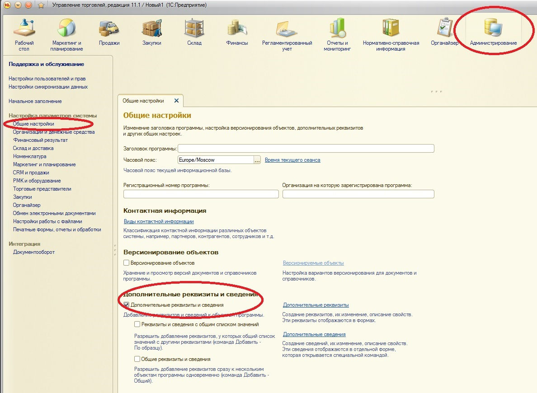
Task: Focus the Заголовок программы input field
Action: click(x=306, y=148)
